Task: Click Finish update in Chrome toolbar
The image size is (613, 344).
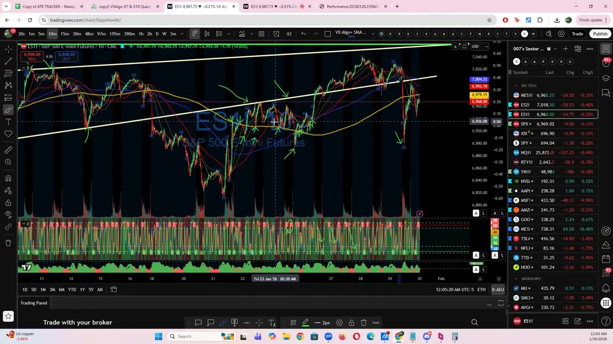Action: coord(593,20)
